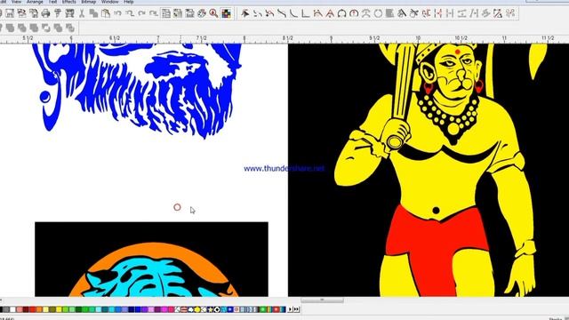Open the Text menu
This screenshot has height=320, width=569.
click(x=52, y=2)
